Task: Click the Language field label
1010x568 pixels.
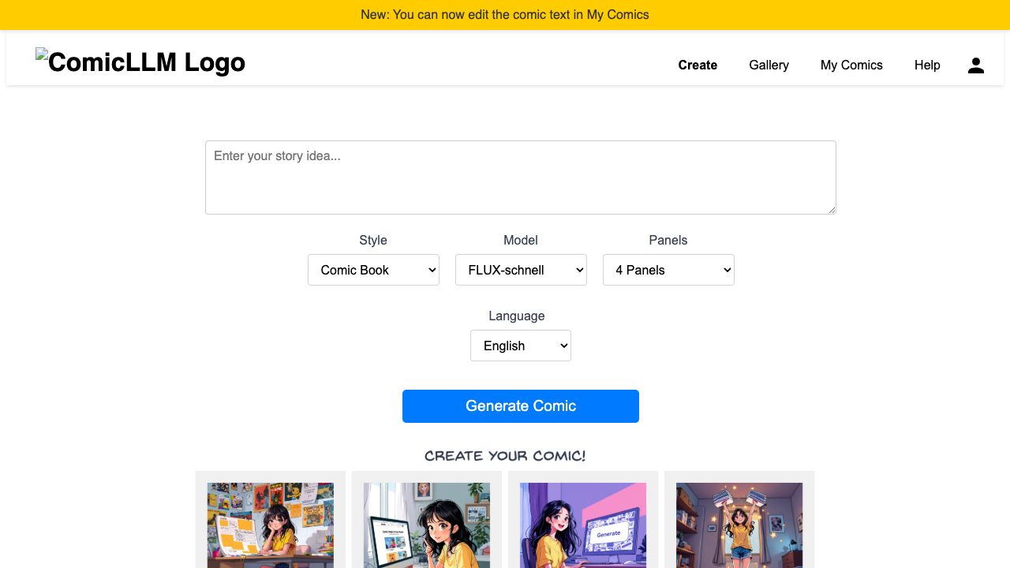Action: (517, 316)
